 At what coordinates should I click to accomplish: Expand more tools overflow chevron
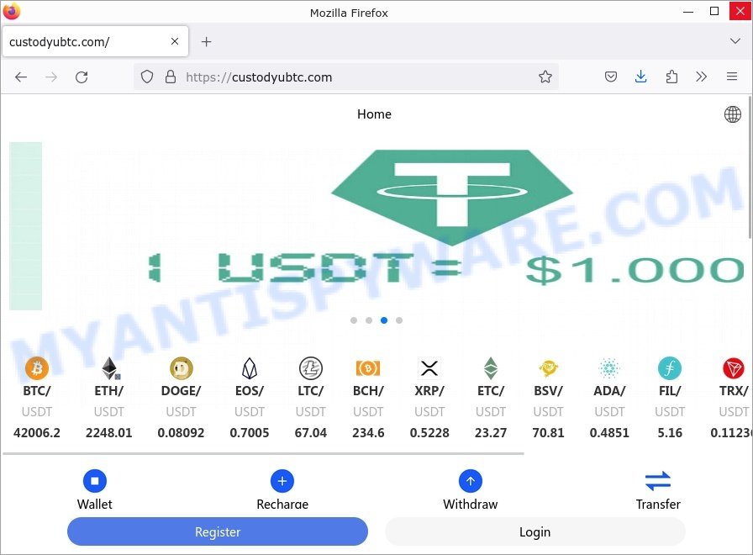point(701,77)
